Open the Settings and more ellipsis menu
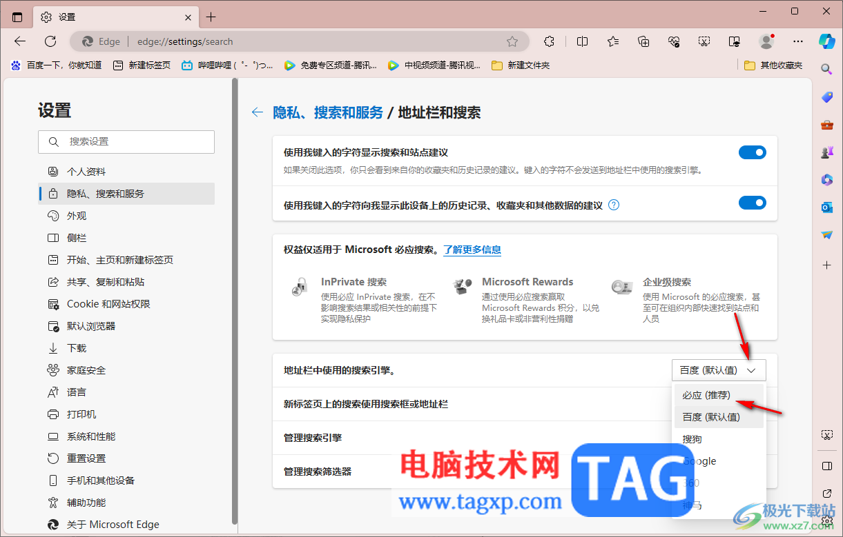The image size is (843, 537). click(x=798, y=41)
